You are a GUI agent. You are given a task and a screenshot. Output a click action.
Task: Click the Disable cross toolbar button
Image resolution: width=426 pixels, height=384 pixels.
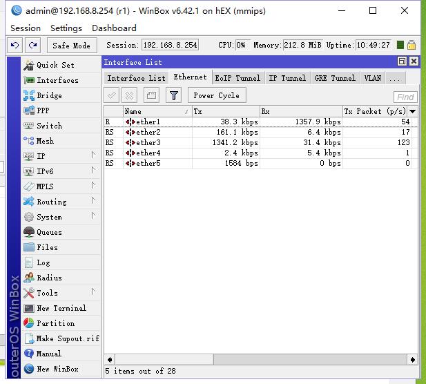click(130, 95)
